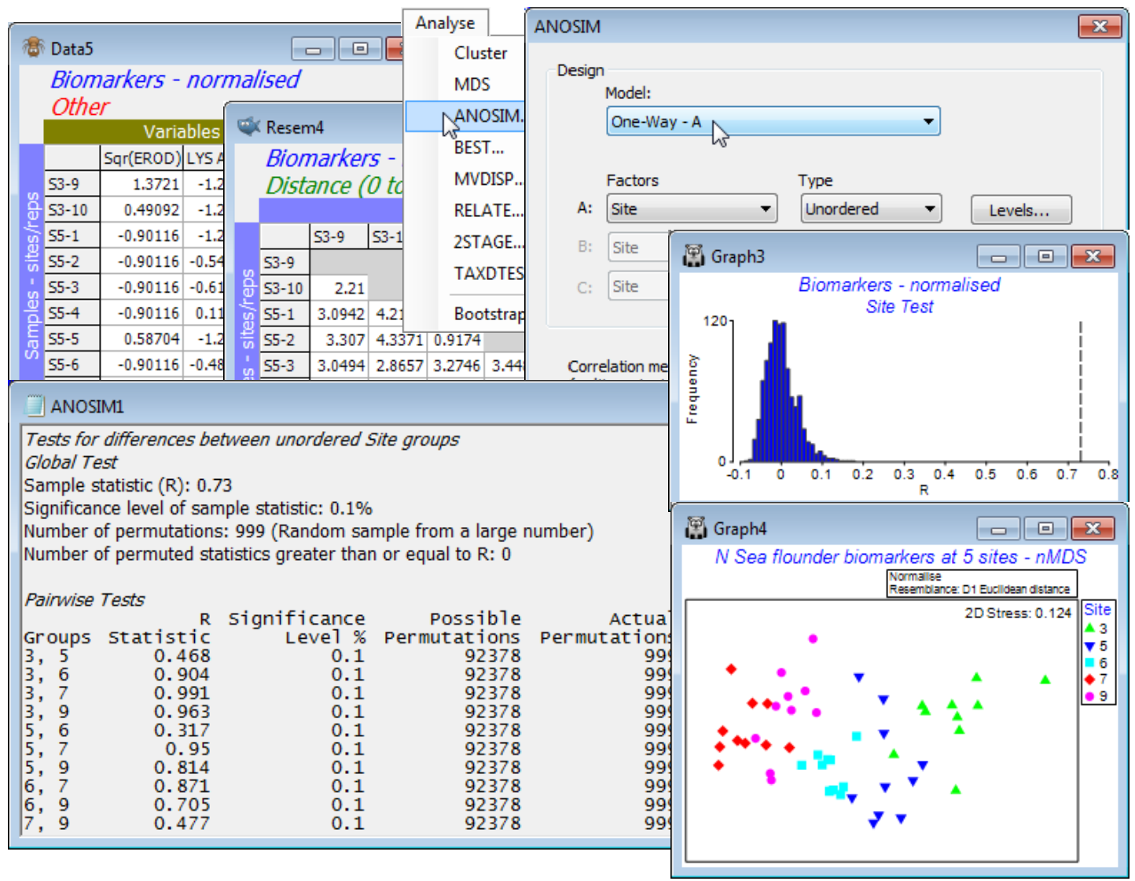This screenshot has height=881, width=1135.
Task: Click Site 5 blue triangle legend entry
Action: [x=1096, y=645]
